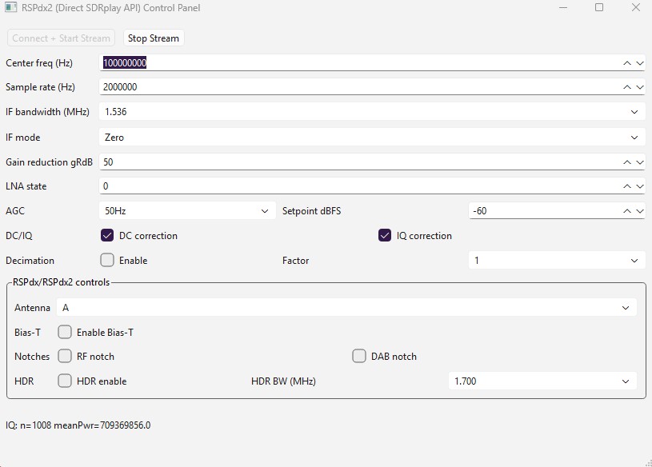The height and width of the screenshot is (467, 652).
Task: Click the Stop Stream button
Action: (x=154, y=38)
